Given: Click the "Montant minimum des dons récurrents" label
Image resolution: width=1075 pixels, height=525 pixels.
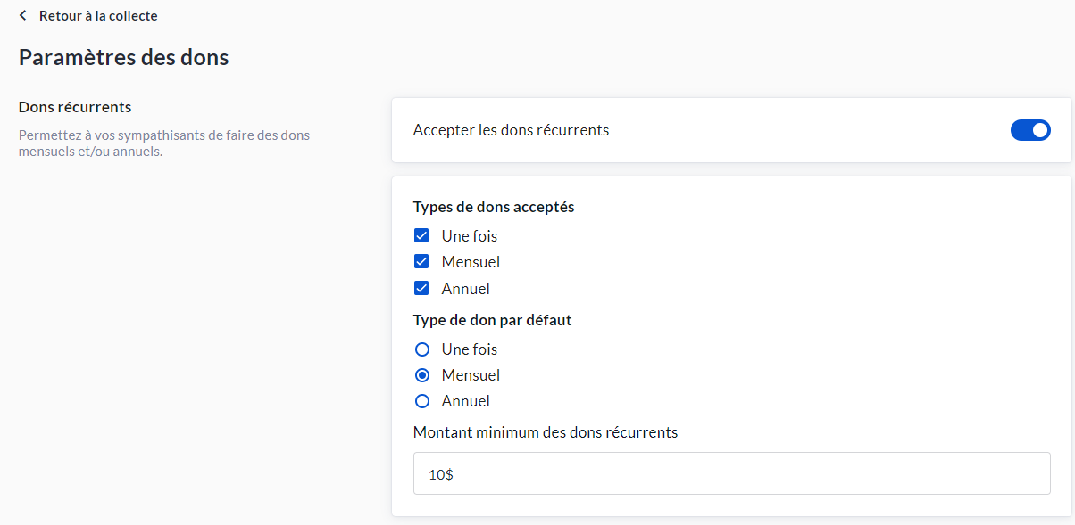Looking at the screenshot, I should [x=546, y=432].
